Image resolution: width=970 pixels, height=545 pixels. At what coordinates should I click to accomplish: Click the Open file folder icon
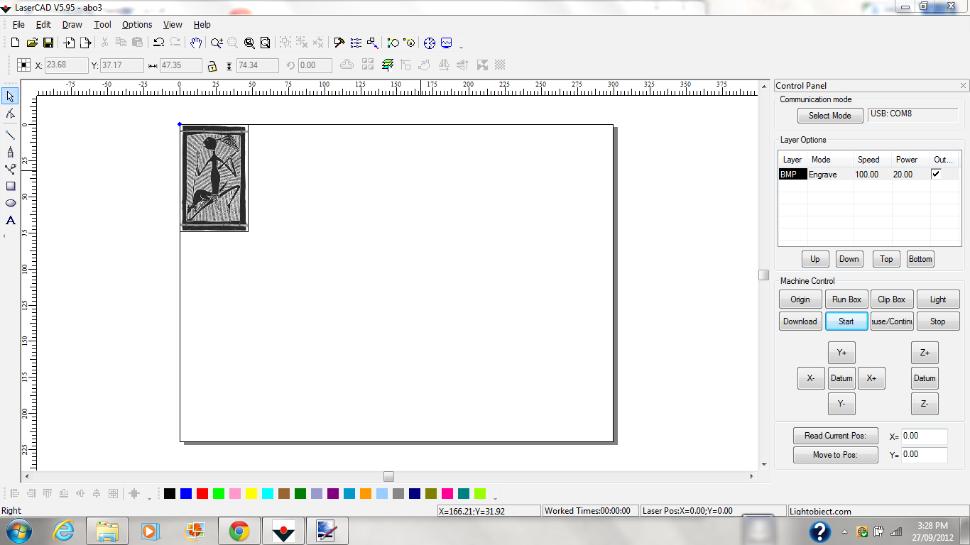pos(32,43)
